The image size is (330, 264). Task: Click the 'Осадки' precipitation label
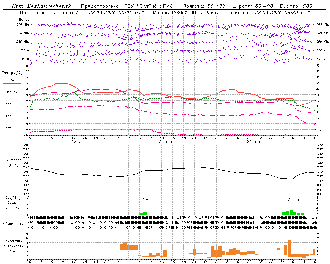(13, 203)
